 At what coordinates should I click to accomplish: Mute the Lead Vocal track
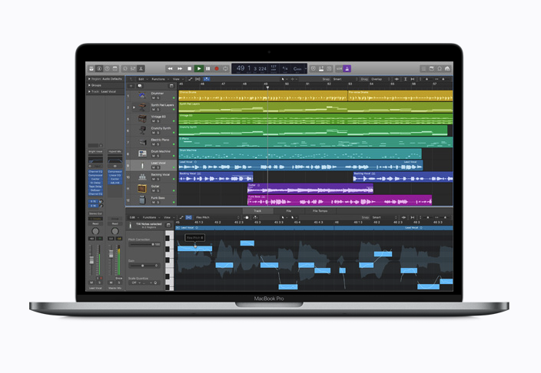[153, 167]
